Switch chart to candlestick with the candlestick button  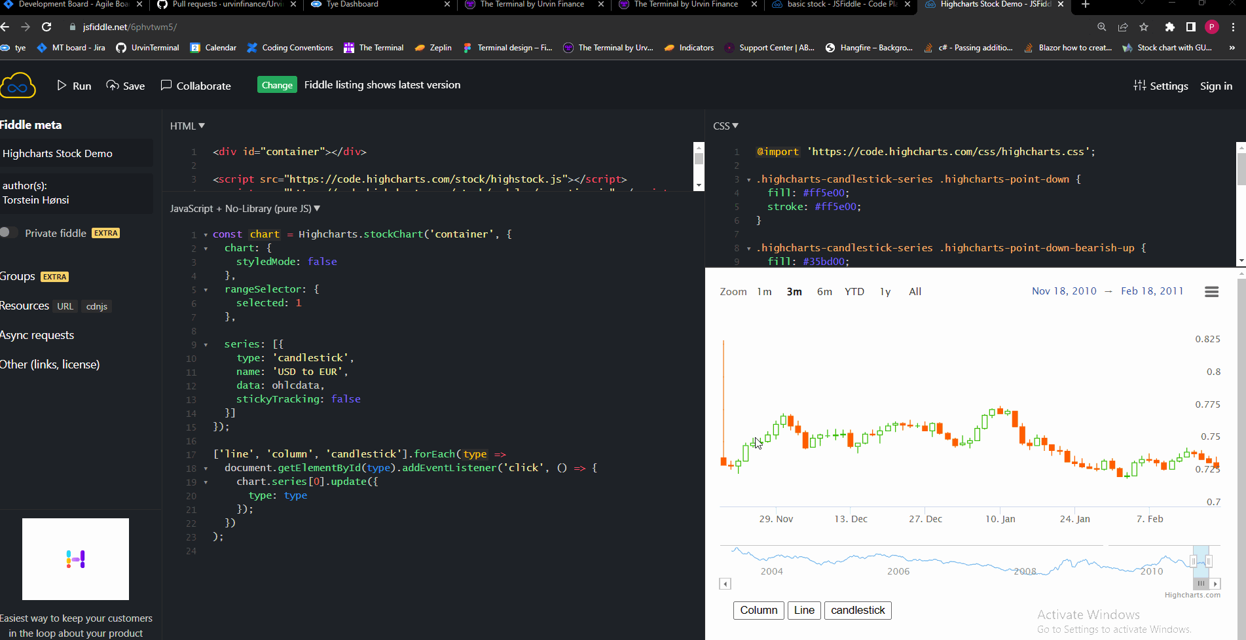click(857, 610)
